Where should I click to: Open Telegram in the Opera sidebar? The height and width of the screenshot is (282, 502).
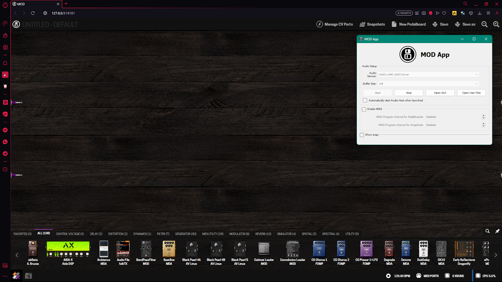5,154
